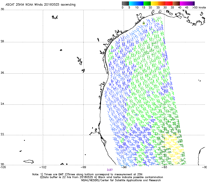Screen dimensions: 207x182
Task: Click the gray 0-5 knots legend swatch
Action: pyautogui.click(x=125, y=3)
